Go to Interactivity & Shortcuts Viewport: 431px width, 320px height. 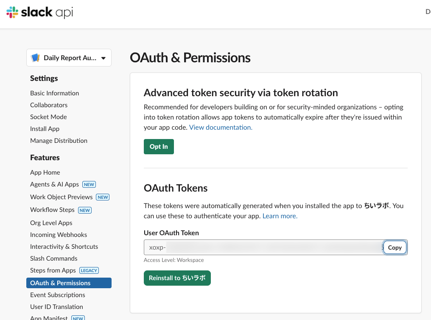pos(64,246)
